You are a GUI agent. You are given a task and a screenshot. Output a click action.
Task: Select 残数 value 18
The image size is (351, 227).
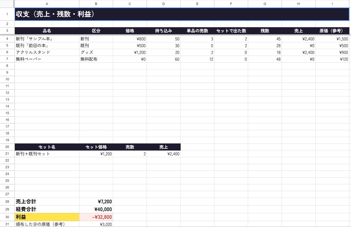[x=265, y=52]
